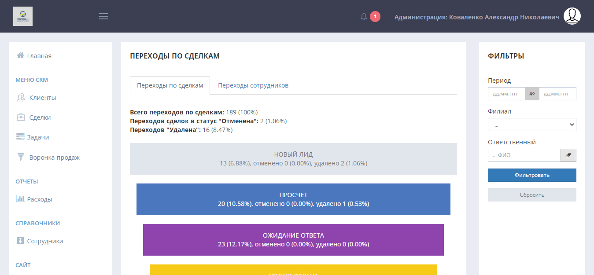Click the Клиенты people icon

click(20, 98)
